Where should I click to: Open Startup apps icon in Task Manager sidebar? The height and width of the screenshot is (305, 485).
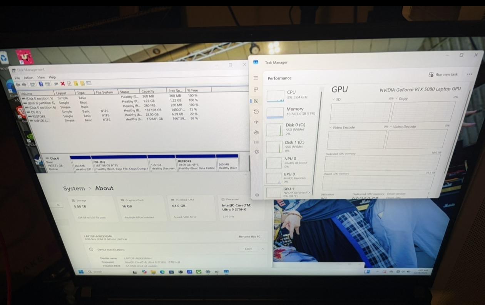[x=256, y=122]
